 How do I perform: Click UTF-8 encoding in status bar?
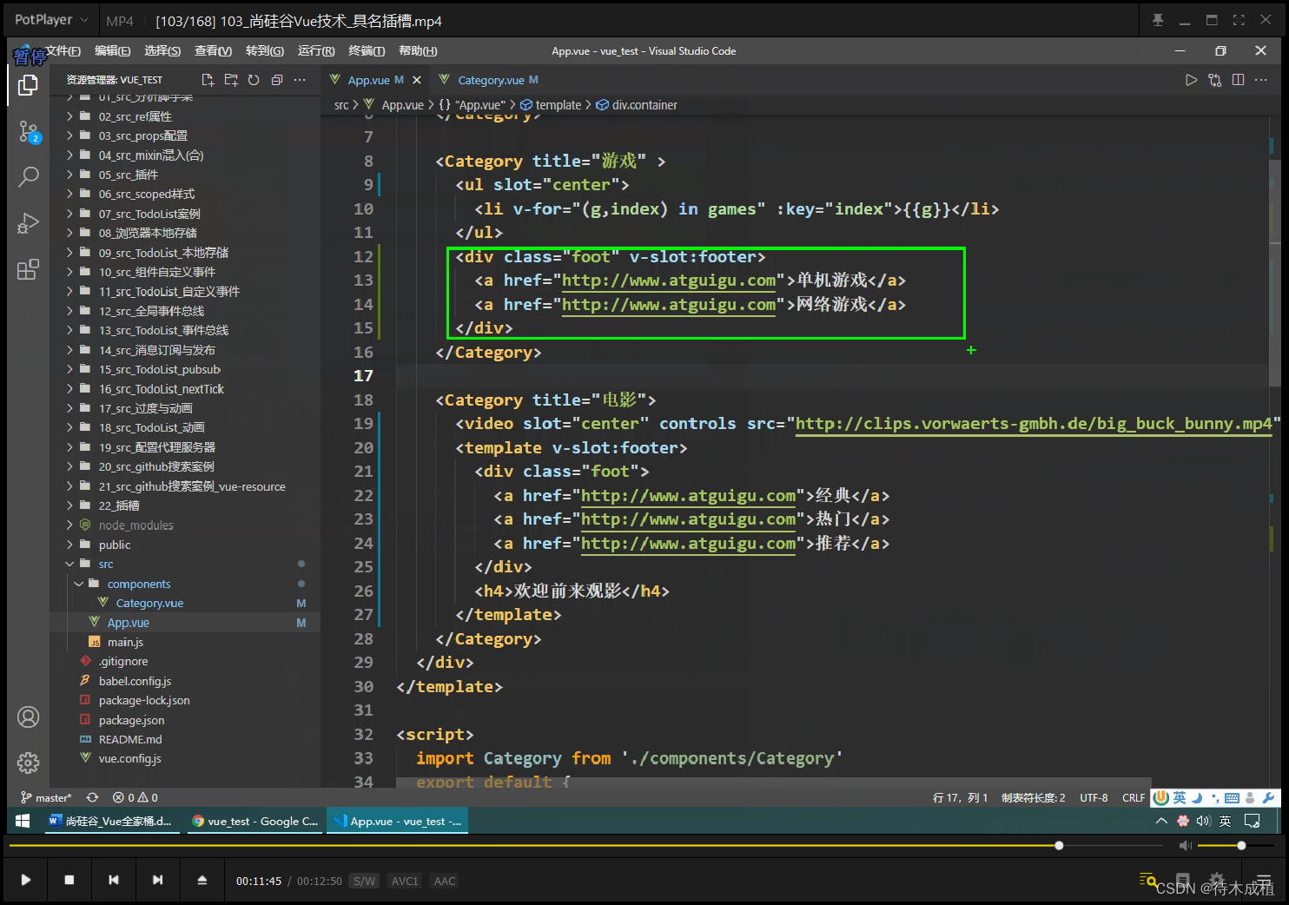(x=1094, y=797)
